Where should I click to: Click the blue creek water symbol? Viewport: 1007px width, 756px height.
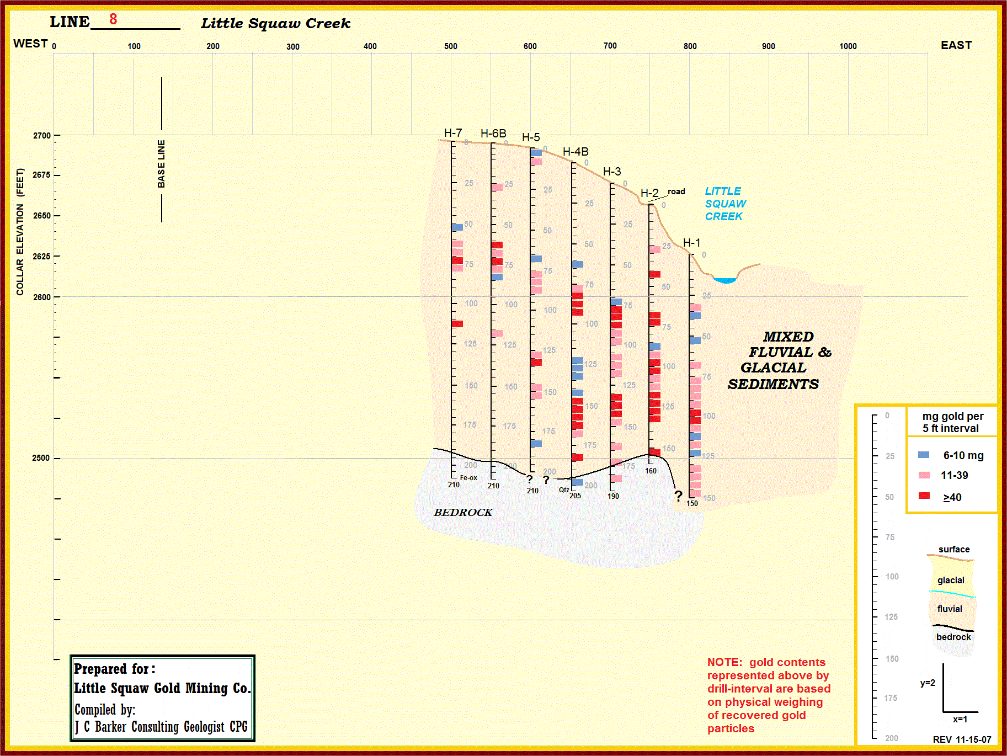click(x=724, y=280)
